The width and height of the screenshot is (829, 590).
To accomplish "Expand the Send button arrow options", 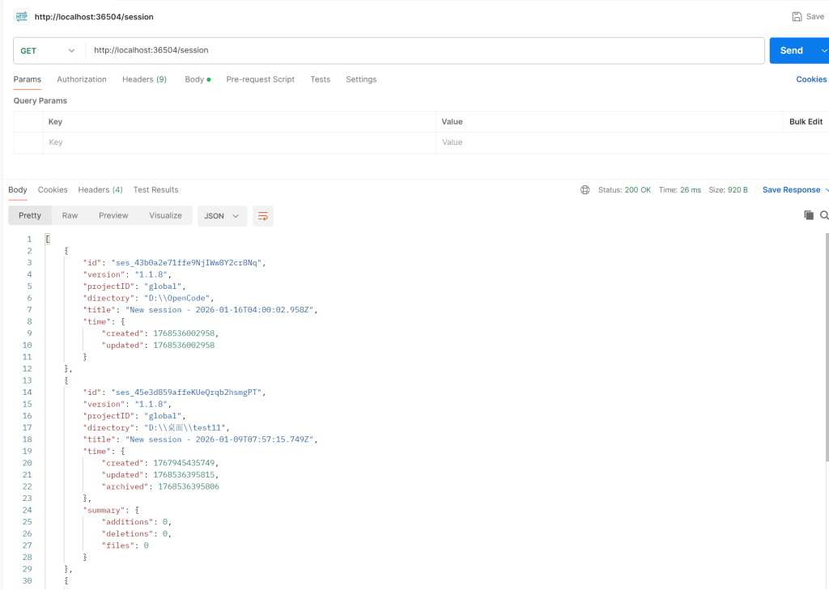I will (x=823, y=50).
